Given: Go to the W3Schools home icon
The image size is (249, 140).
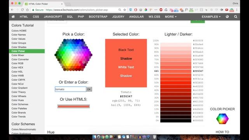Looking at the screenshot, I should tap(13, 17).
